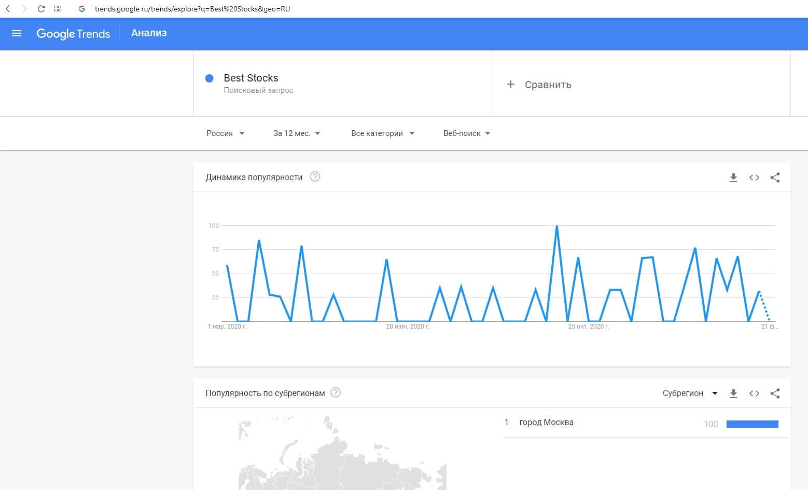Open the Россия region dropdown
Screen dimensions: 808x490
coord(225,133)
